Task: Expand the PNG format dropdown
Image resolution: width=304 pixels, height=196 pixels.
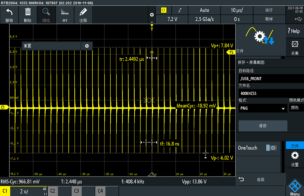Action: pos(263,108)
